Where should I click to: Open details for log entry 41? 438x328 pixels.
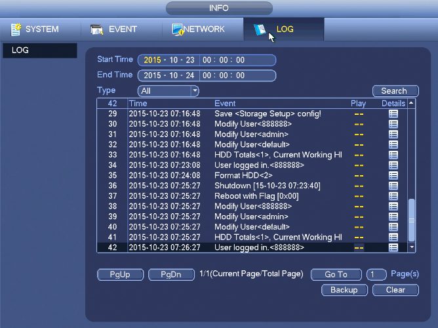393,237
